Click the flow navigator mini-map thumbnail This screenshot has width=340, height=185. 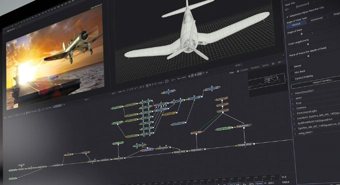[x=267, y=80]
